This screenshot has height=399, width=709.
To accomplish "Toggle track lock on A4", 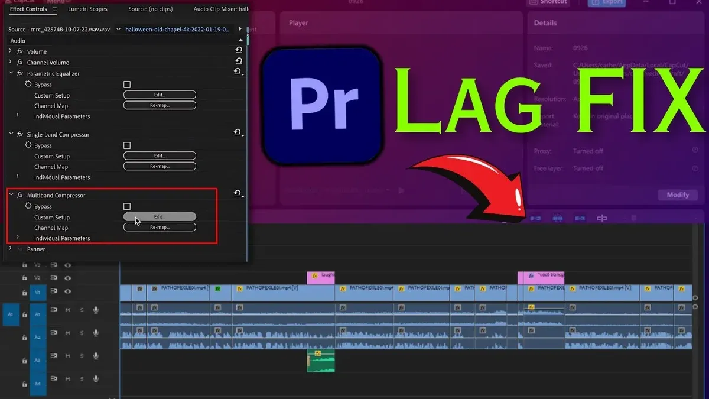I will coord(24,384).
